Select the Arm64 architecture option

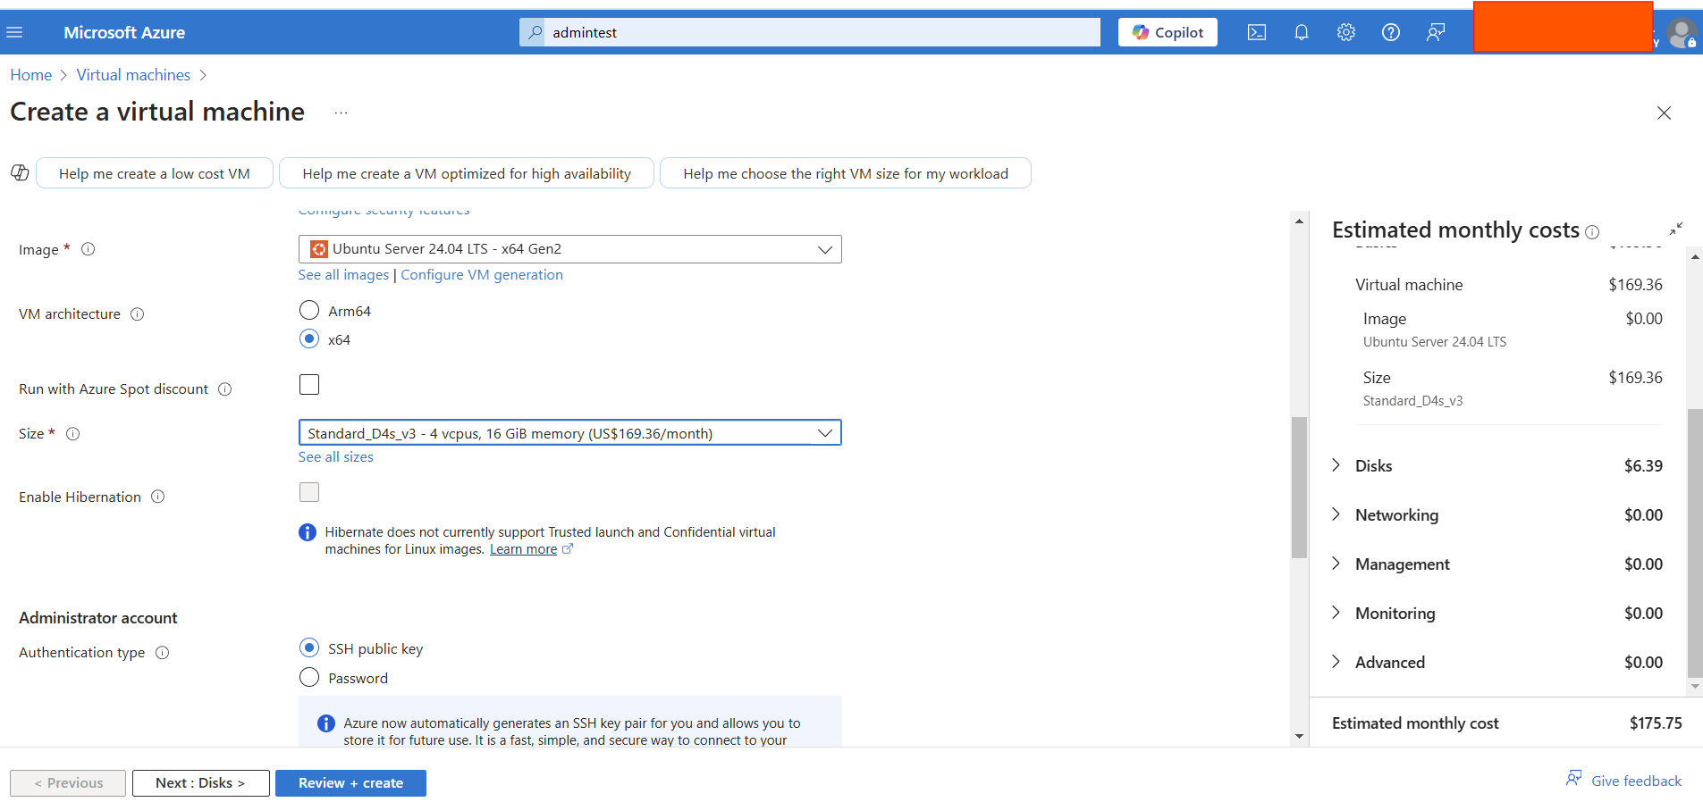[309, 310]
